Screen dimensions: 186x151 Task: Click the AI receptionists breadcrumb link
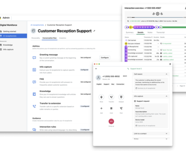[37, 25]
